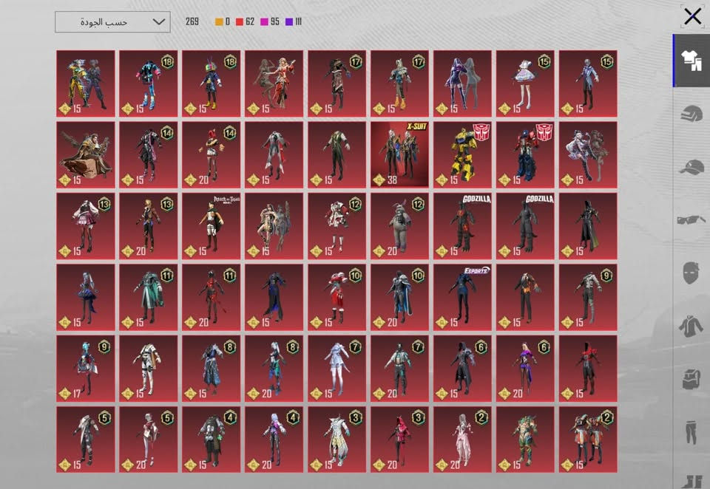Select the white-gold level 3 outfit
Viewport: 710px width, 489px height.
(337, 440)
